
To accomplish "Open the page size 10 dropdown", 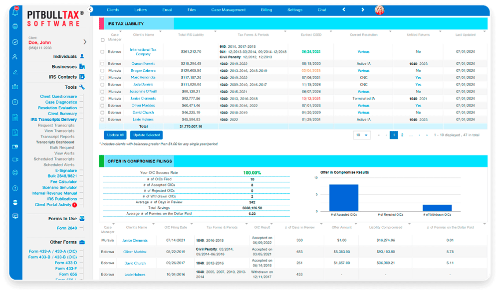I will [x=362, y=135].
